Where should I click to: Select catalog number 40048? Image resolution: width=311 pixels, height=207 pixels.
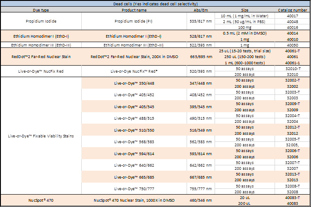coord(292,21)
